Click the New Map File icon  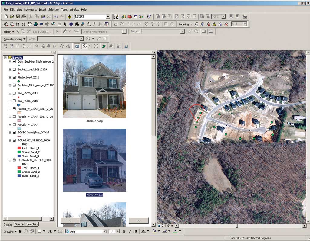[x=6, y=17]
